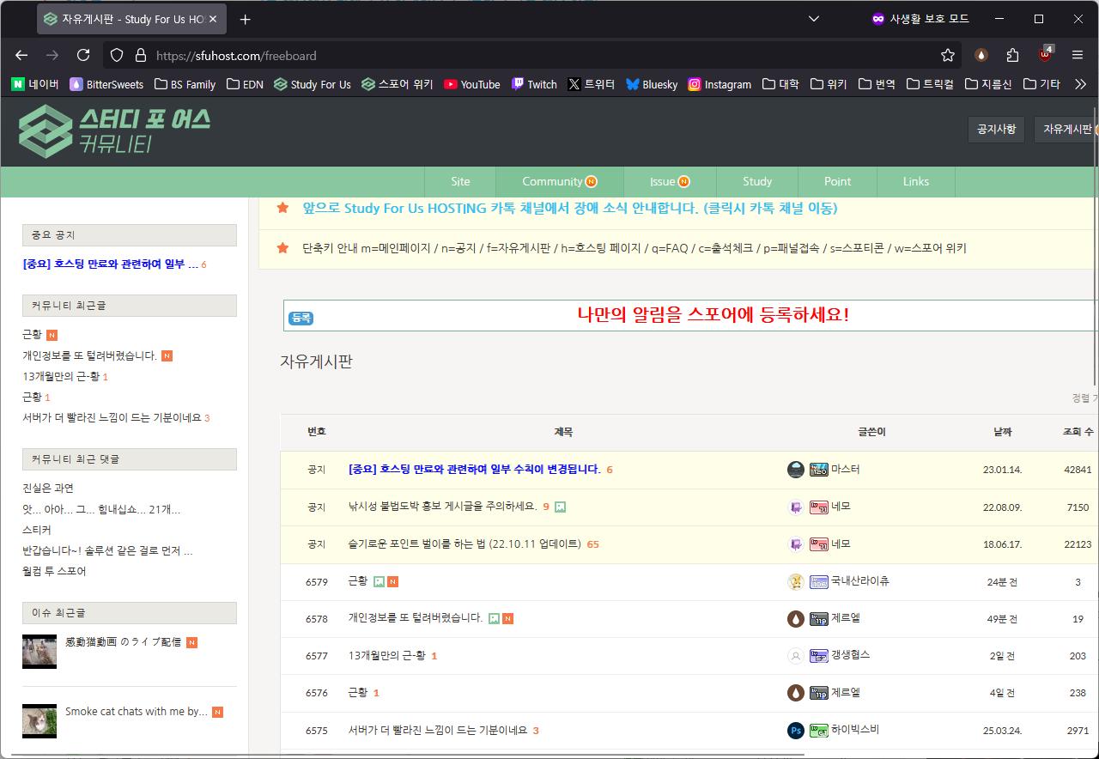This screenshot has width=1099, height=759.
Task: Click the 공지사항 button
Action: [x=996, y=129]
